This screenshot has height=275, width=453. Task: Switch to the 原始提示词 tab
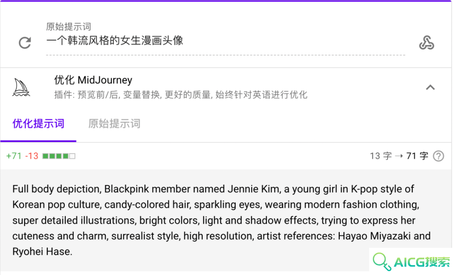click(115, 123)
